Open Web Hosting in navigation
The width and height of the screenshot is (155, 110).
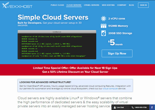click(108, 5)
